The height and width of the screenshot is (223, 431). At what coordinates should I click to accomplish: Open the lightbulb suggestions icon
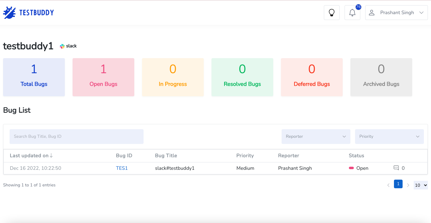coord(332,12)
